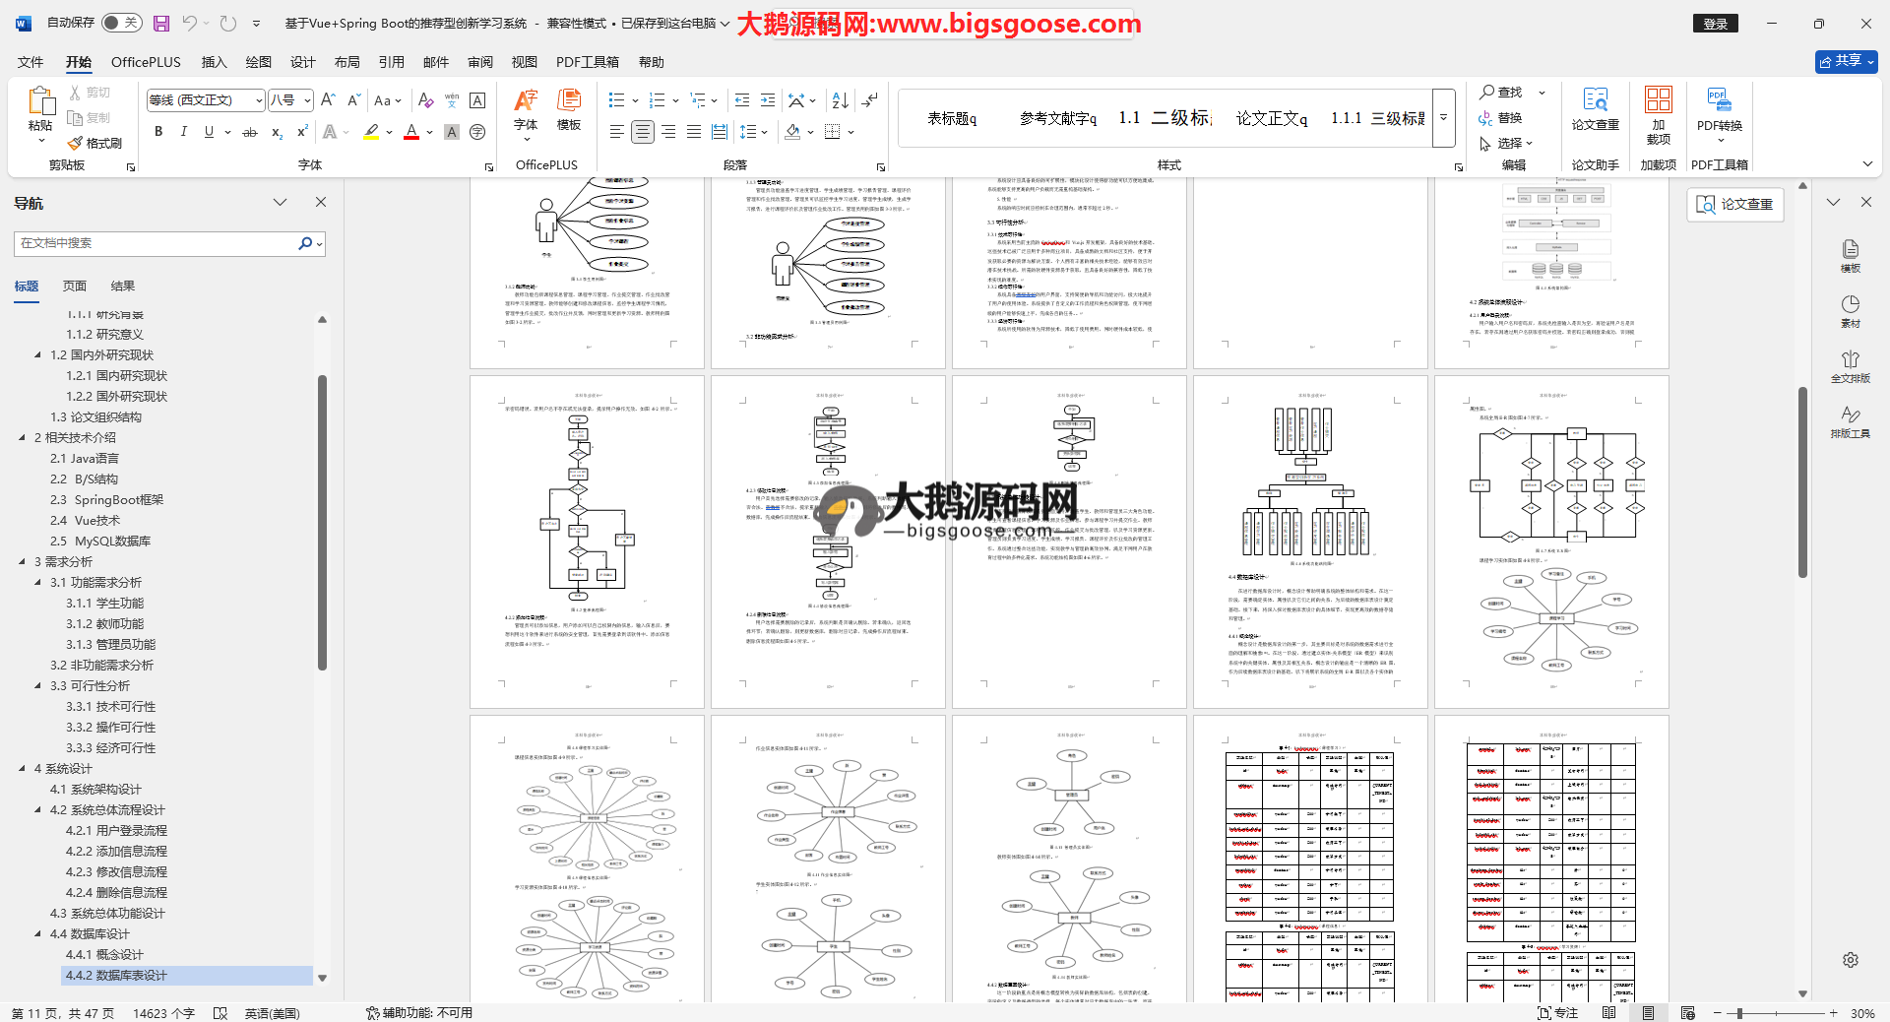The height and width of the screenshot is (1022, 1890).
Task: Open the 全文排版 sidebar tool
Action: [1850, 366]
